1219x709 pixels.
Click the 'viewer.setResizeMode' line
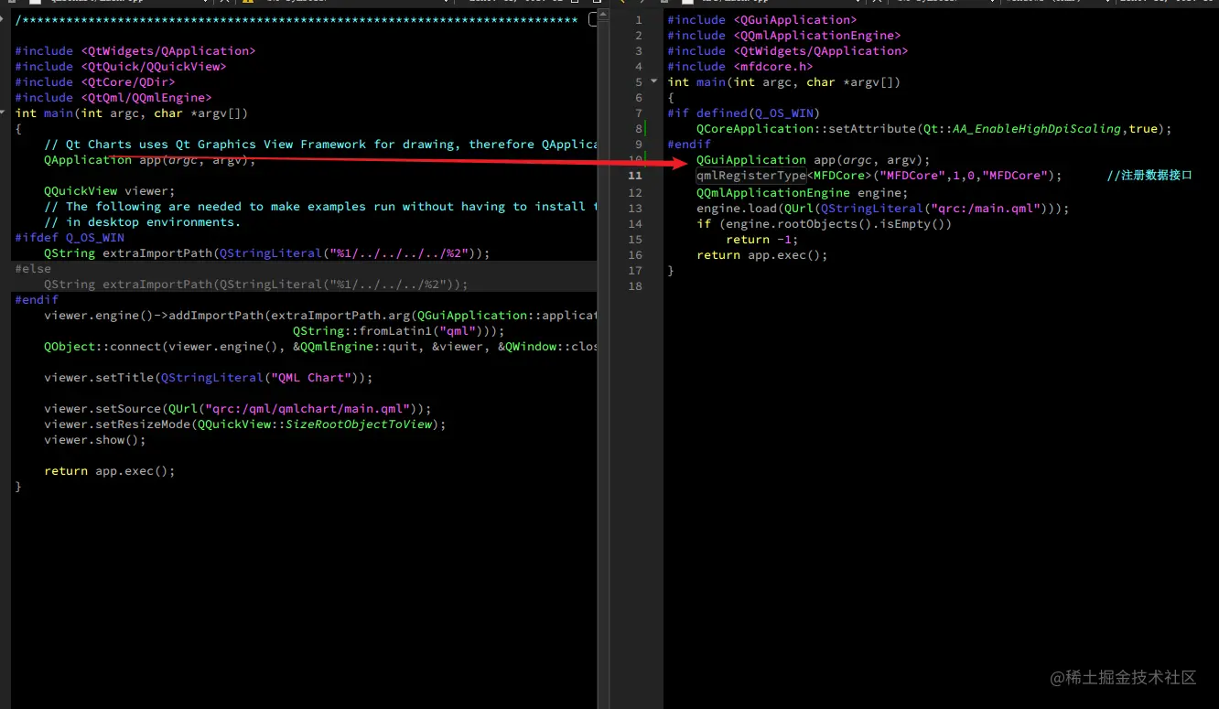245,424
